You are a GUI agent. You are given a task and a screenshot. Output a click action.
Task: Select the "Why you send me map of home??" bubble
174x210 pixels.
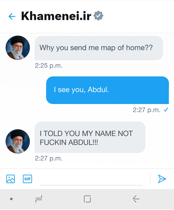pos(99,48)
